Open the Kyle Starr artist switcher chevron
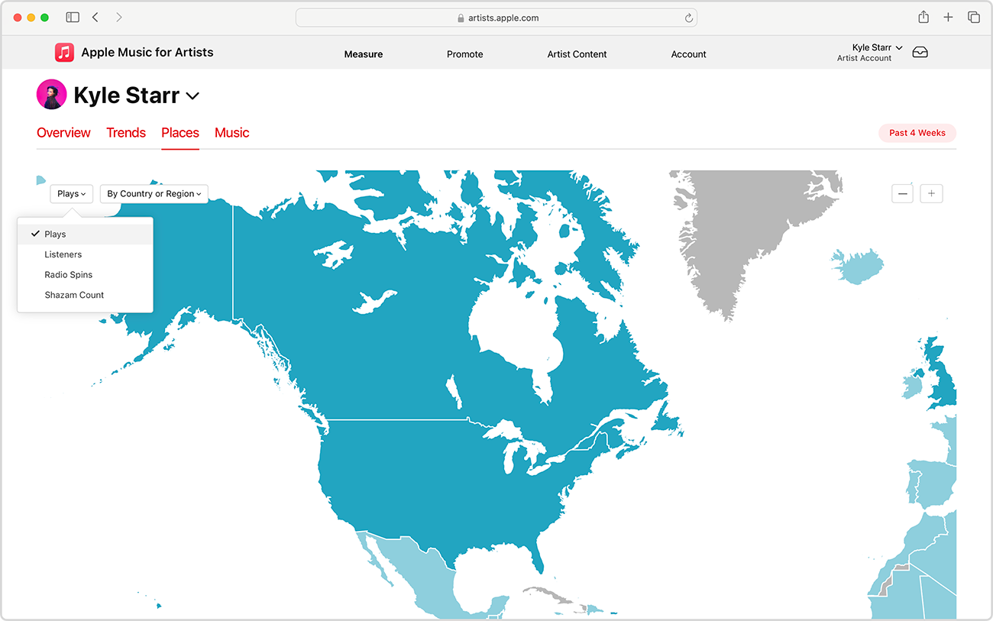This screenshot has height=621, width=993. pos(192,96)
